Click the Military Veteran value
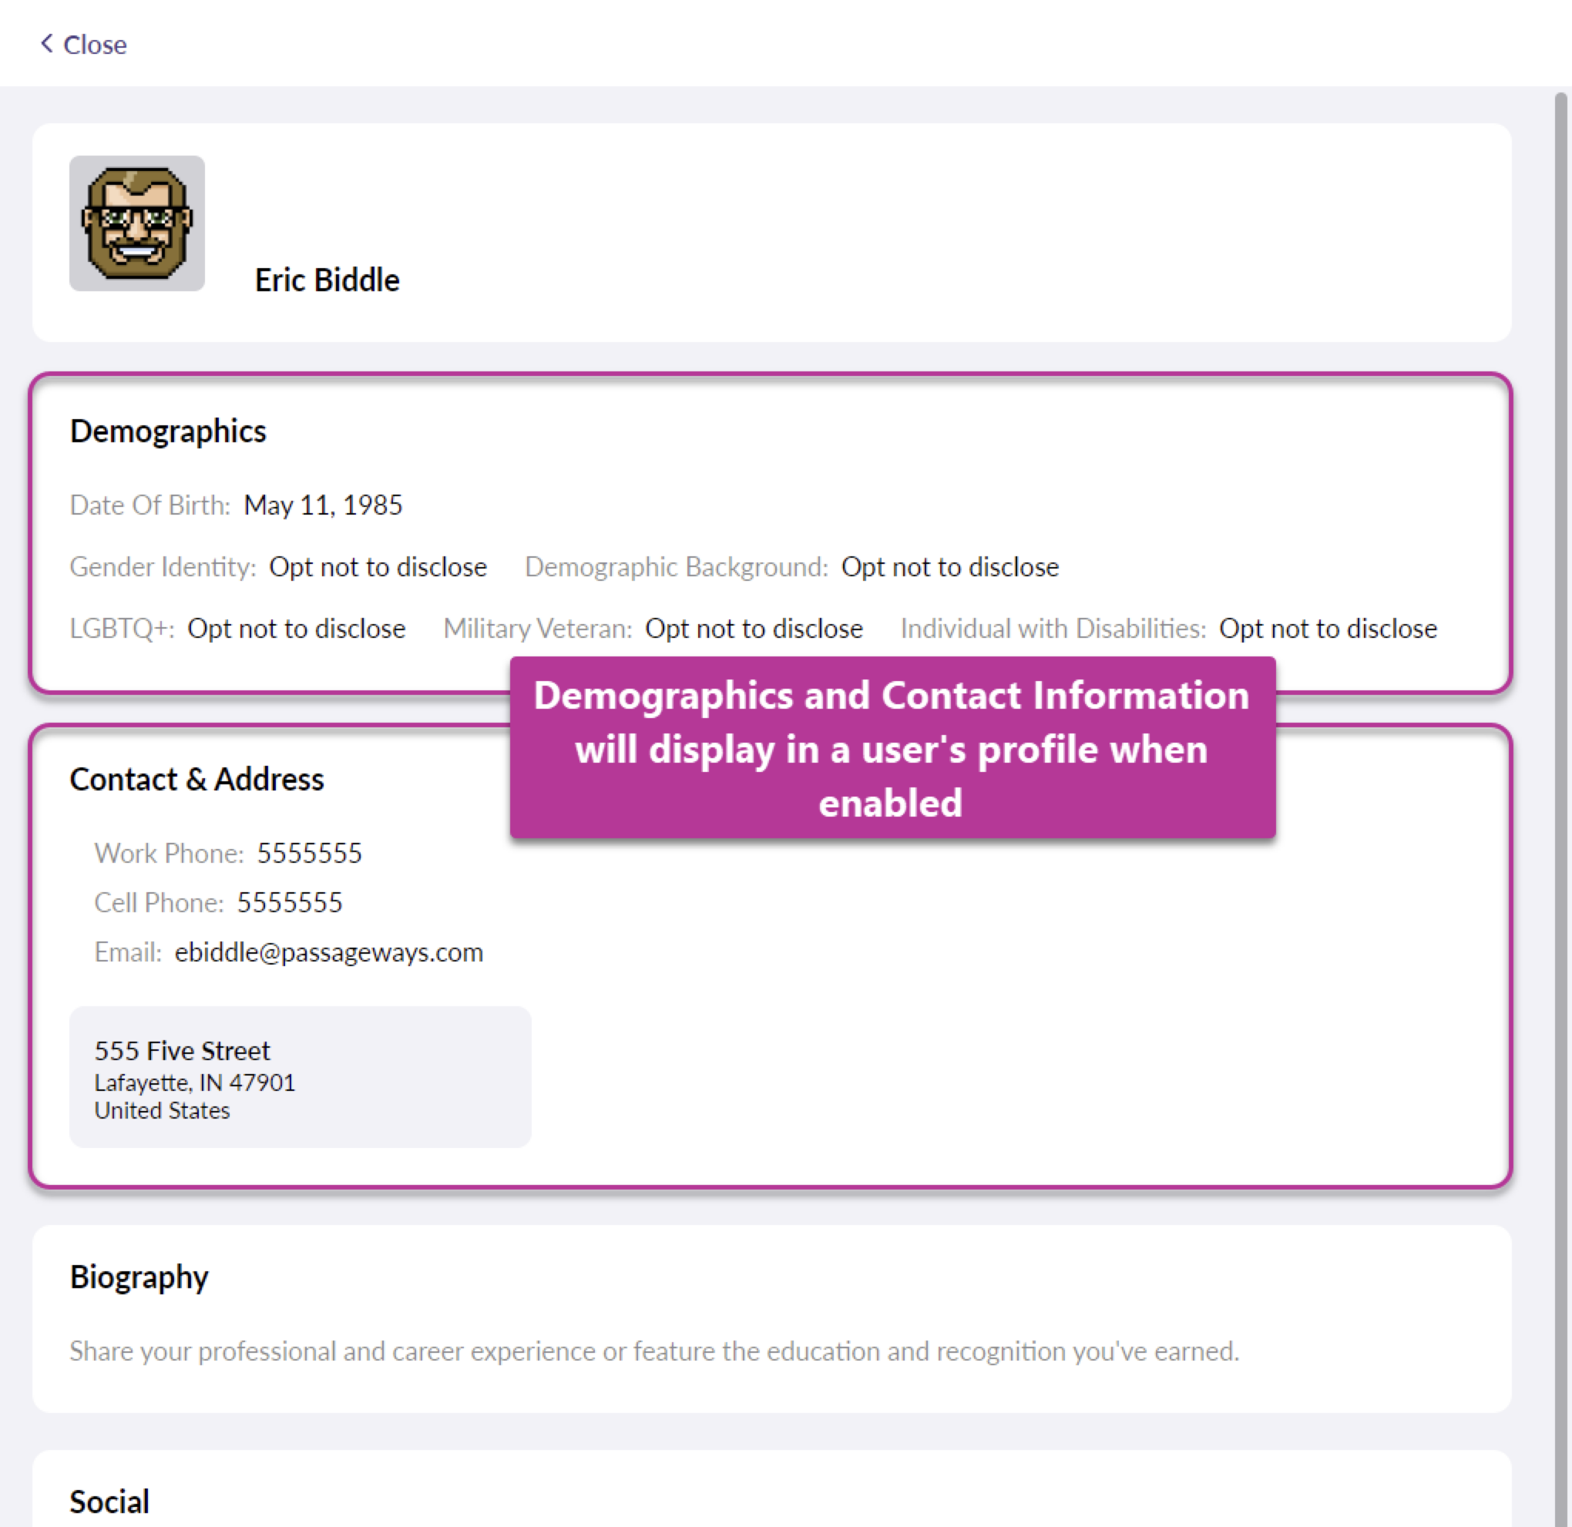The width and height of the screenshot is (1572, 1527). 753,629
